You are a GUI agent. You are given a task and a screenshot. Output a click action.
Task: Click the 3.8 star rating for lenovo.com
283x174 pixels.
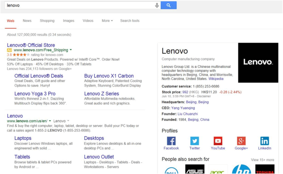(x=35, y=54)
